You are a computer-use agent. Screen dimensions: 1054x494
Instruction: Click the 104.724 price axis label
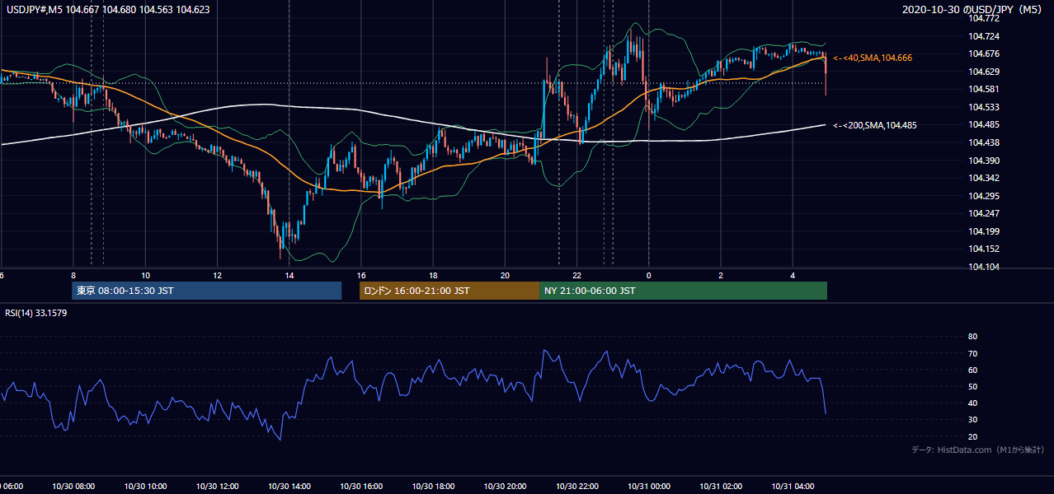[x=985, y=36]
